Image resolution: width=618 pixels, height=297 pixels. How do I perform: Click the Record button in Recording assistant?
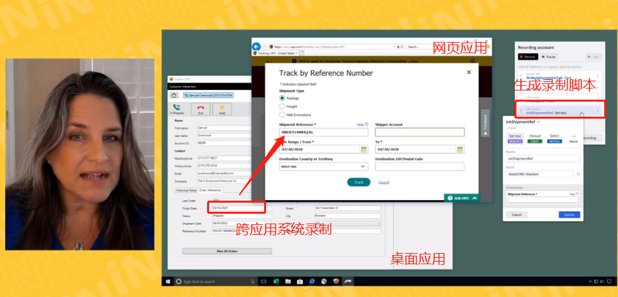coord(528,57)
